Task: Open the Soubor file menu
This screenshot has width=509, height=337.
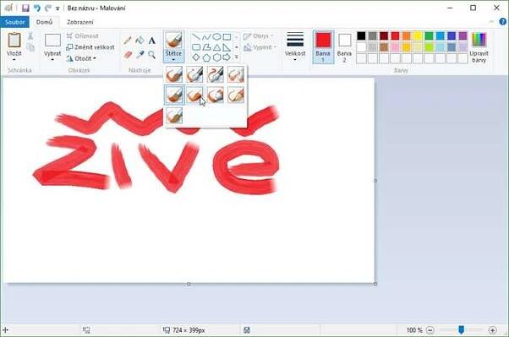Action: [14, 22]
